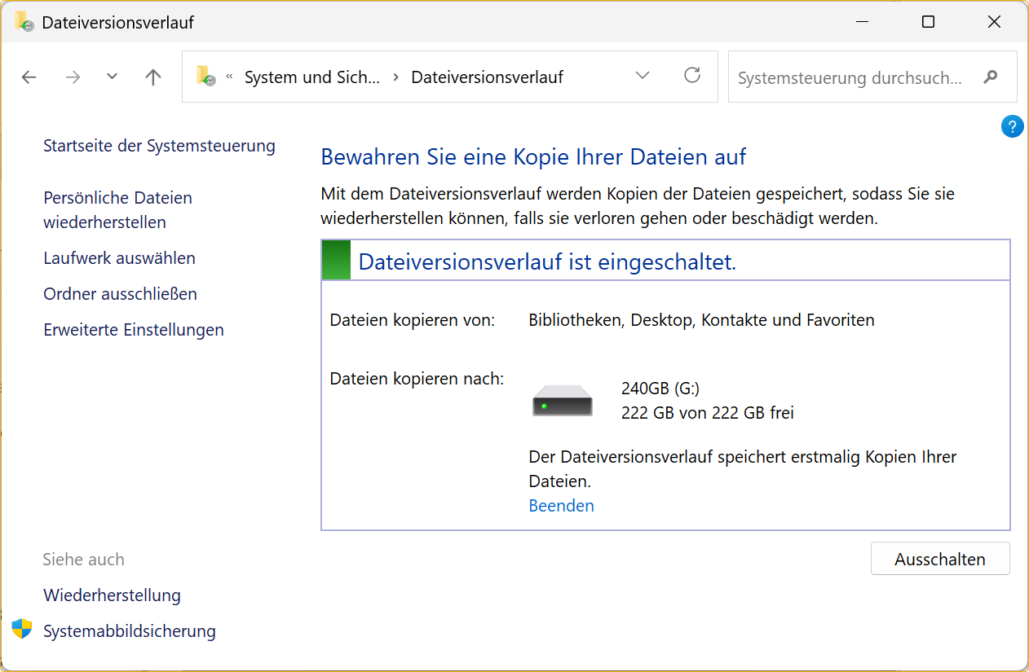
Task: Expand hidden breadcrumb path double chevron
Action: pos(229,77)
